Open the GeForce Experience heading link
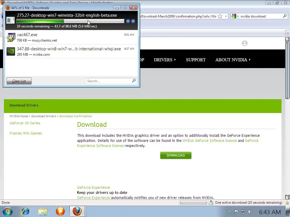Image resolution: width=290 pixels, height=217 pixels. (x=93, y=188)
